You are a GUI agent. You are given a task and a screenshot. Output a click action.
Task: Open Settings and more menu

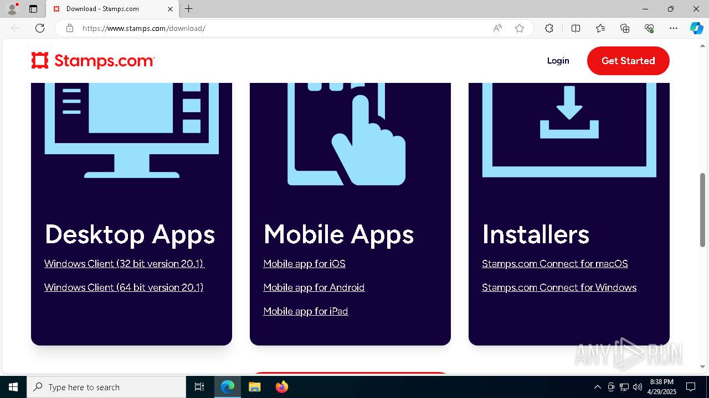[674, 28]
